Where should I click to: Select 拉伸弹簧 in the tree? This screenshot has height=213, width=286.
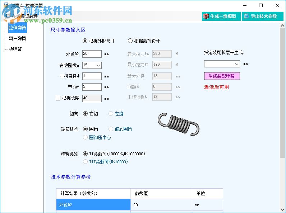click(x=18, y=28)
